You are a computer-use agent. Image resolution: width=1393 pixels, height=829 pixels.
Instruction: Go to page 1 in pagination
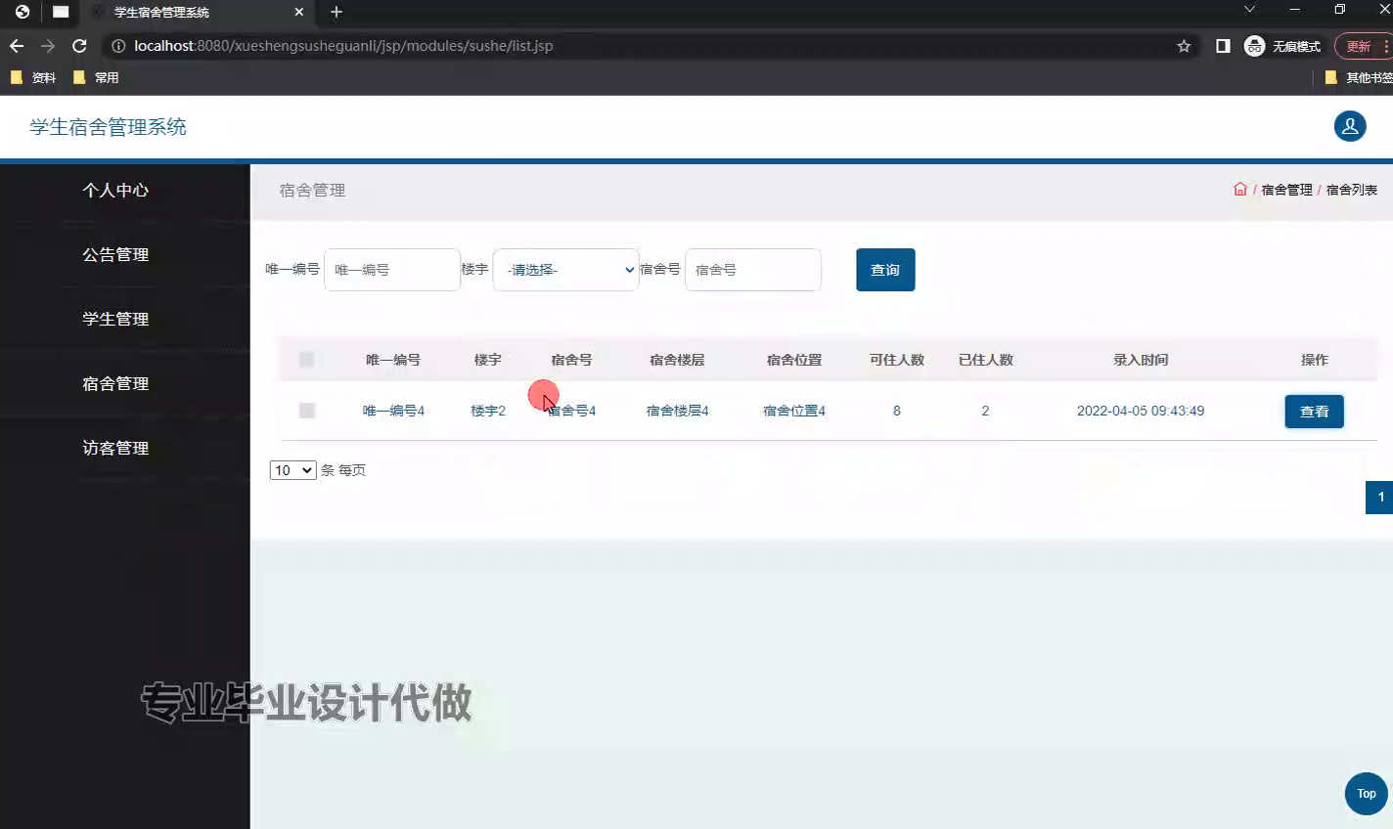coord(1380,498)
